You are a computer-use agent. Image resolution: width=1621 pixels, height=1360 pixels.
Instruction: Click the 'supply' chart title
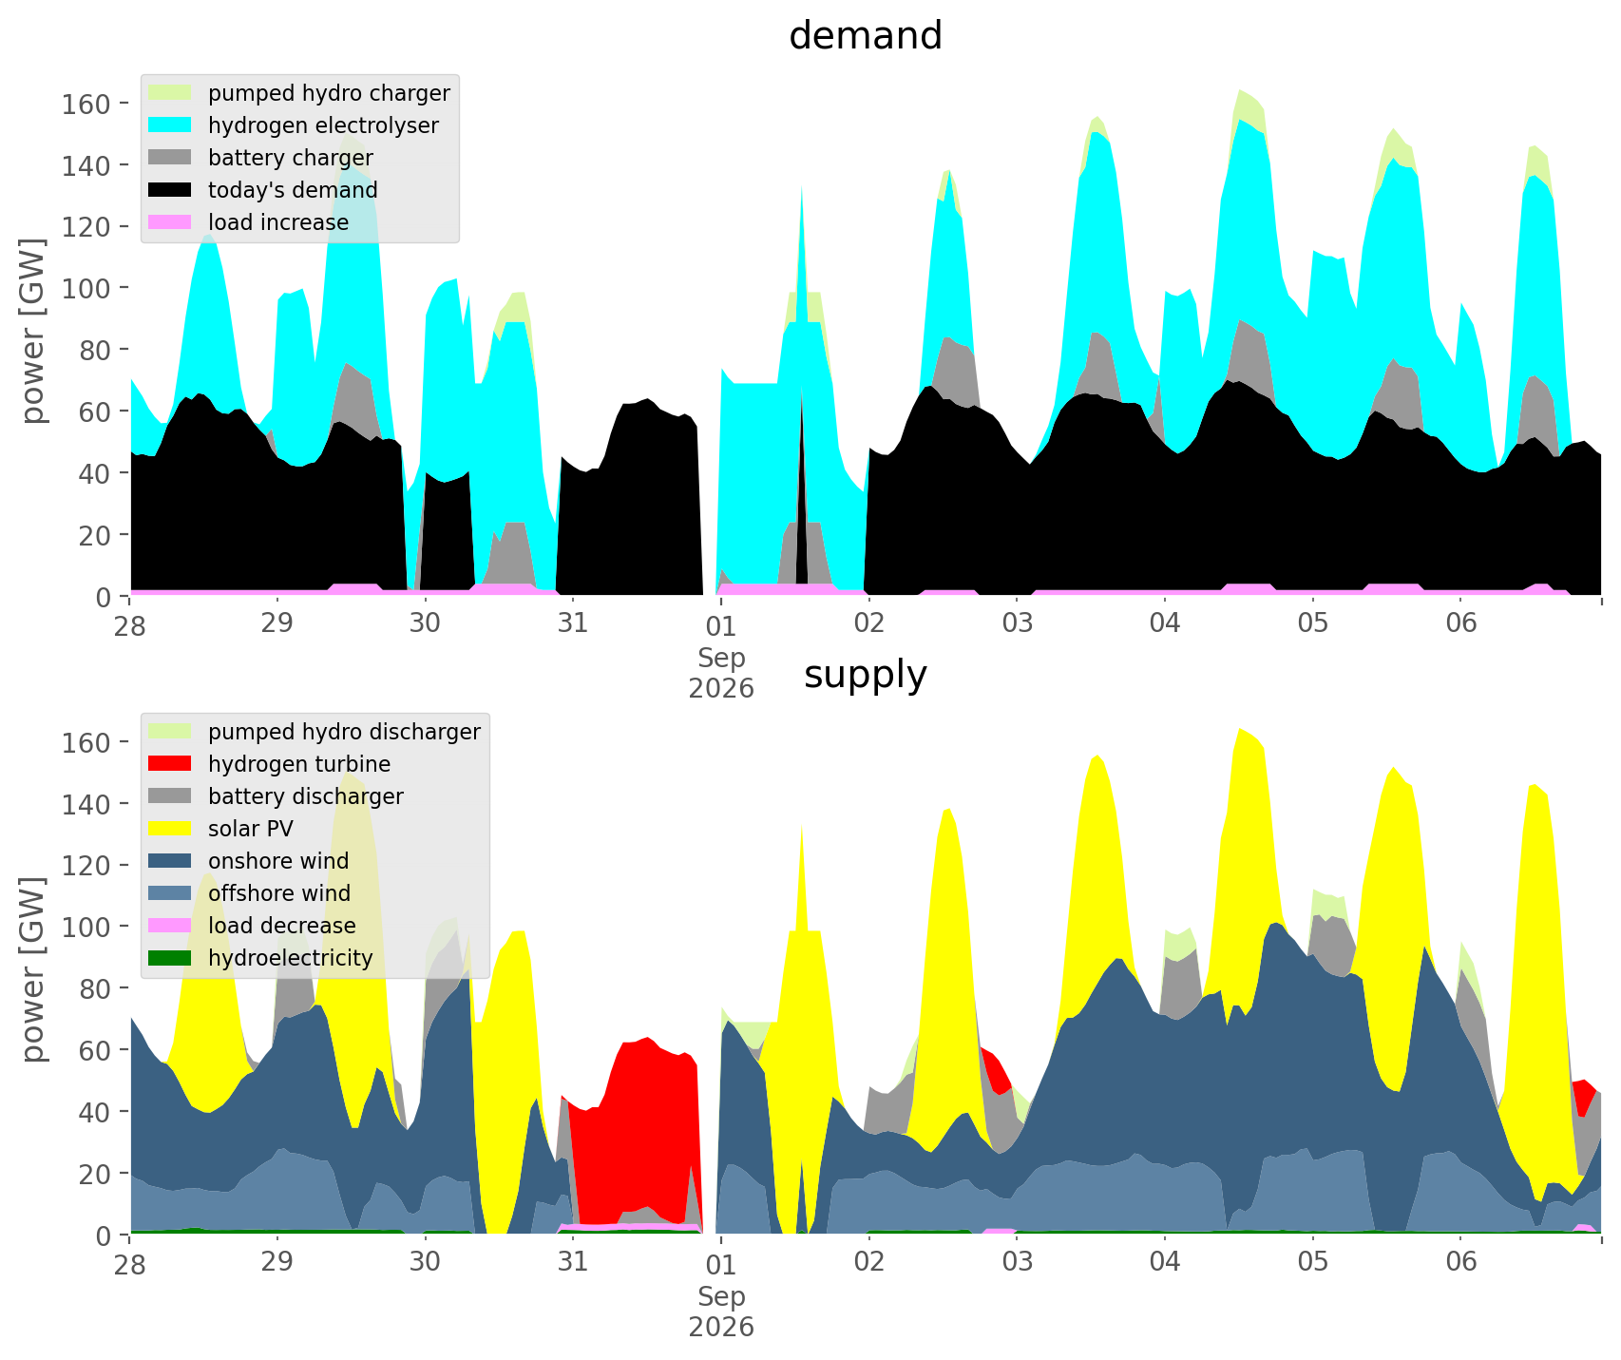tap(866, 675)
